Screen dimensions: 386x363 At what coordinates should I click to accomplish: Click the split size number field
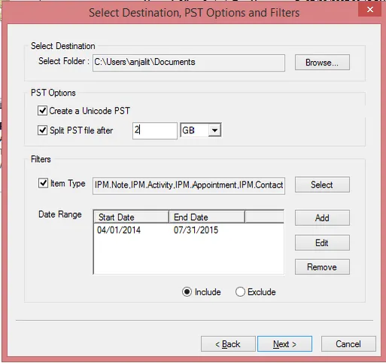tap(155, 130)
